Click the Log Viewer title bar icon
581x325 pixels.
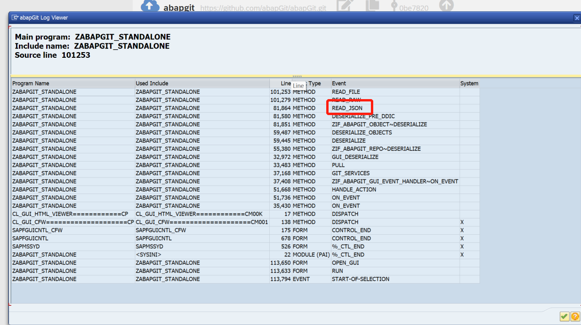pos(15,18)
